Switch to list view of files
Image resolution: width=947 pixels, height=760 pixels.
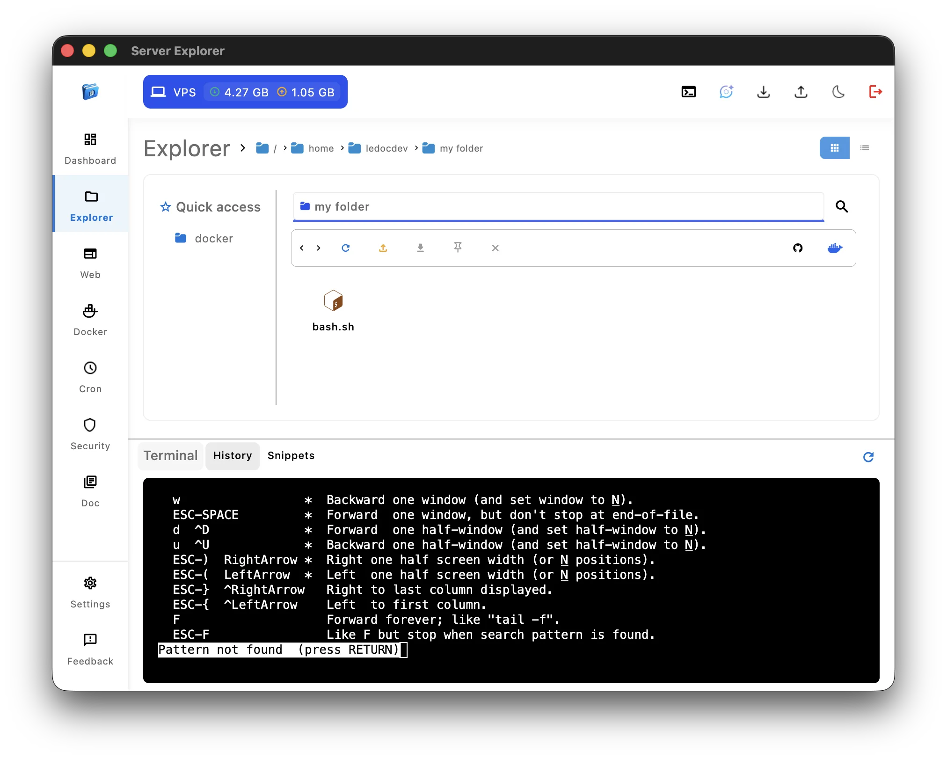pos(865,148)
